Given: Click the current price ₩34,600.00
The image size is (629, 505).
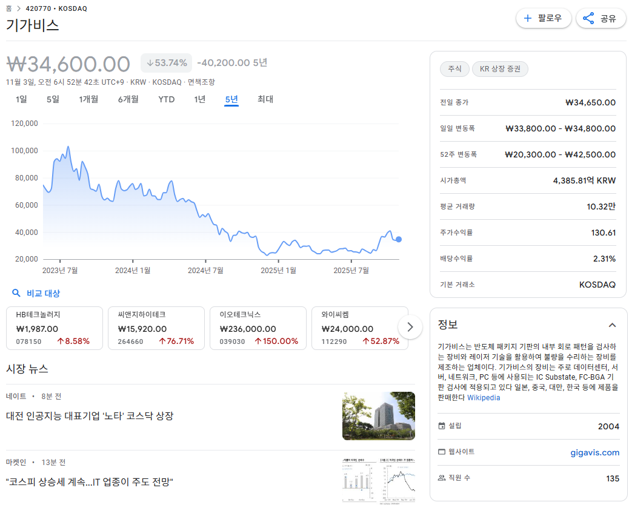Looking at the screenshot, I should [x=68, y=64].
